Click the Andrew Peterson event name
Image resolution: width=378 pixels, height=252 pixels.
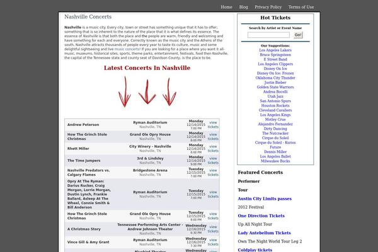(x=83, y=125)
